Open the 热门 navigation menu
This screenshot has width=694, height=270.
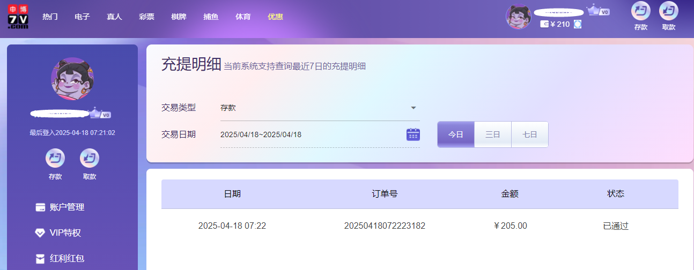pos(50,17)
